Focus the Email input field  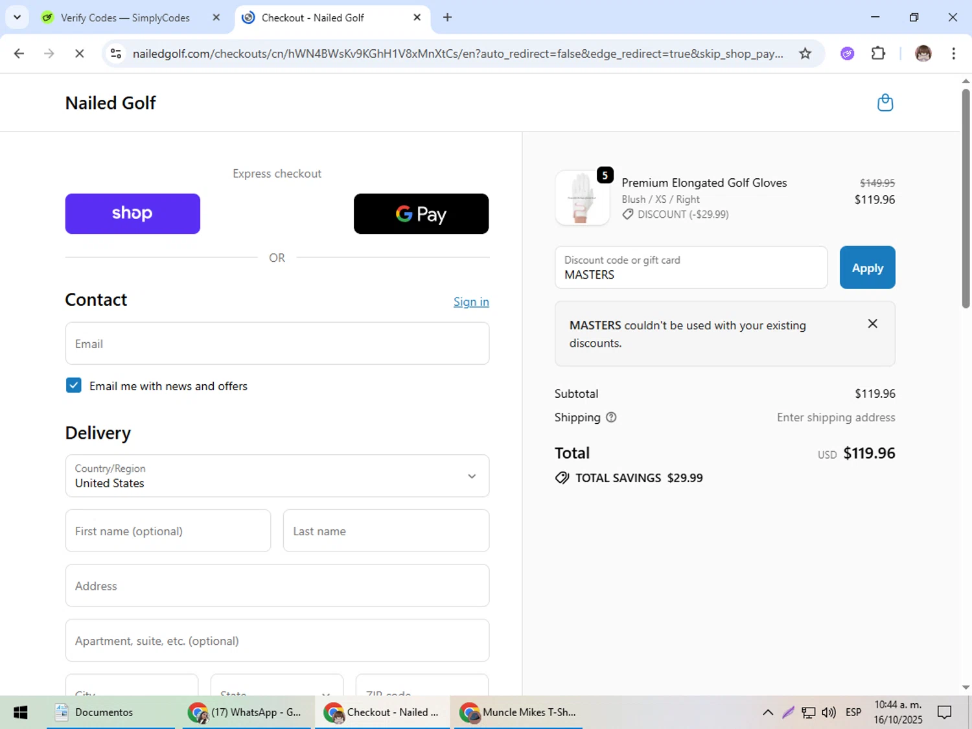pyautogui.click(x=277, y=343)
